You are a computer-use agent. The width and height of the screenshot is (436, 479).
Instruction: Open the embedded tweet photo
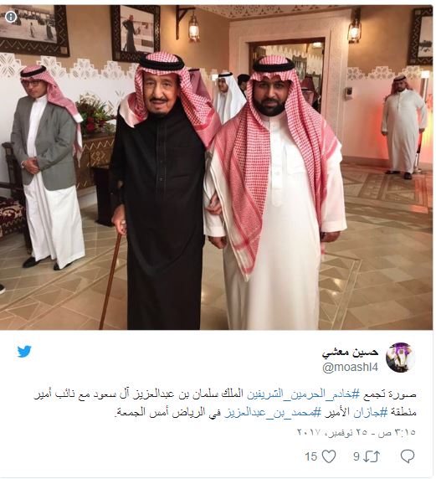pyautogui.click(x=217, y=167)
